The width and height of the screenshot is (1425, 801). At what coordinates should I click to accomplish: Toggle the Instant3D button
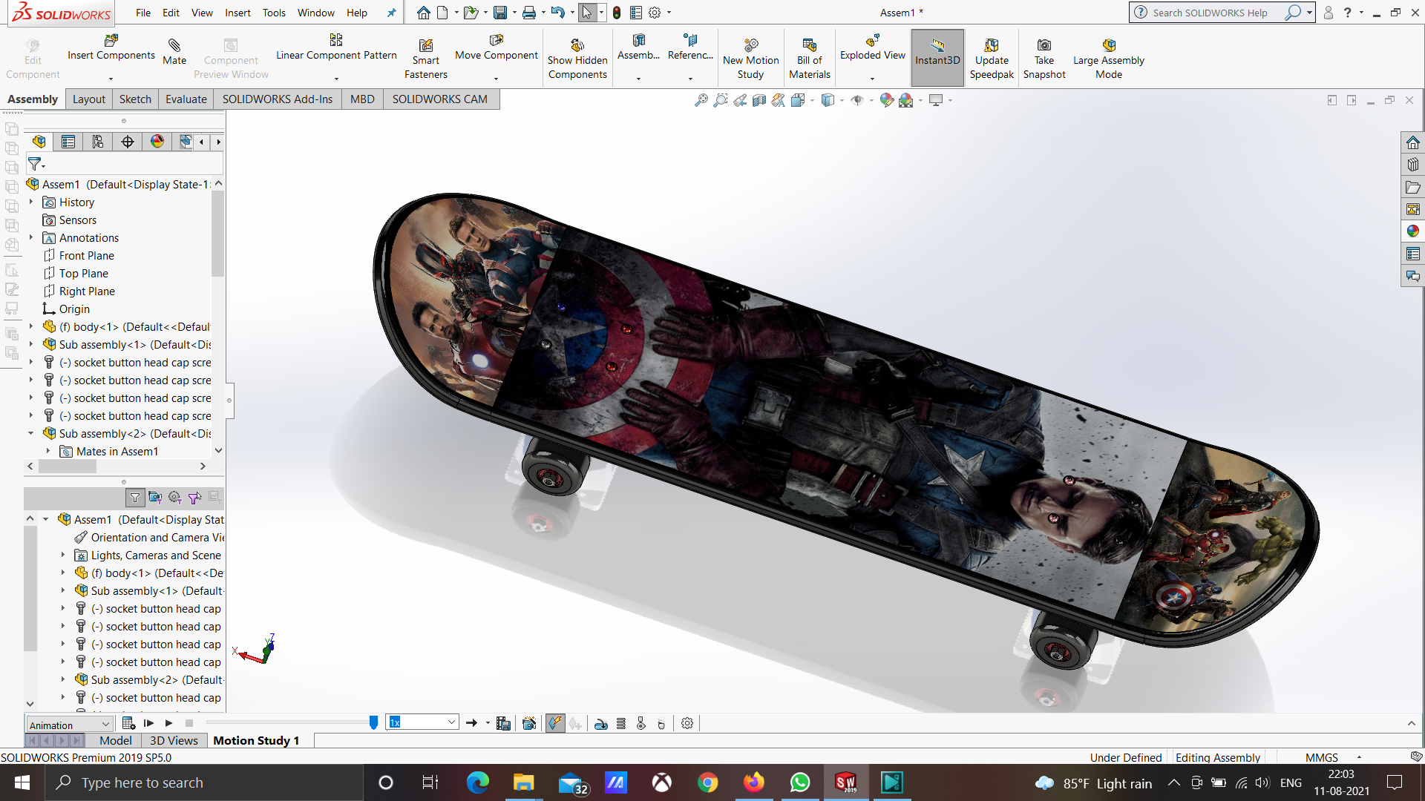(937, 58)
